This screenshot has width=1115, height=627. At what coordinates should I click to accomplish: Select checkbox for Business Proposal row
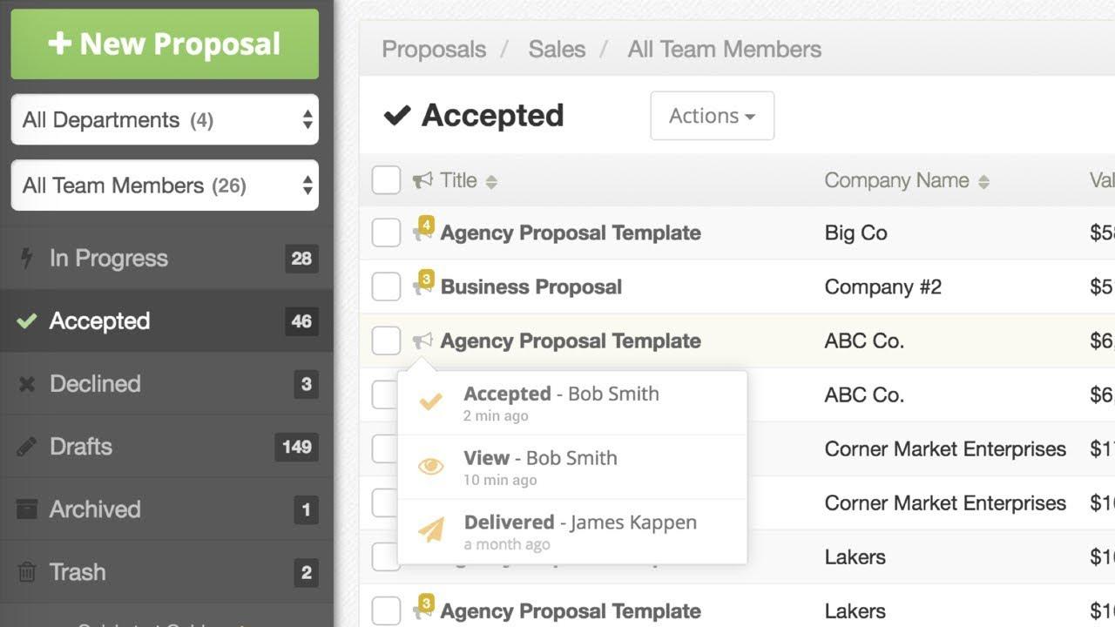click(386, 287)
